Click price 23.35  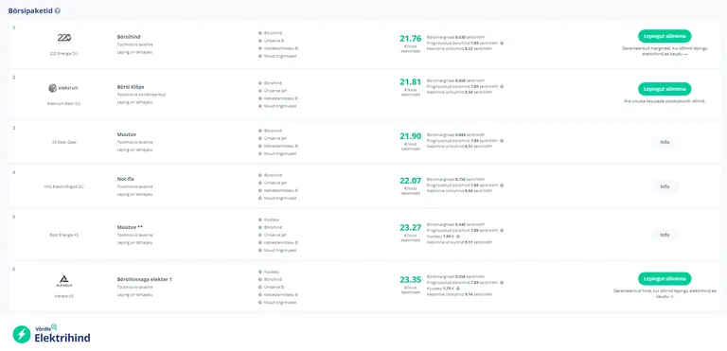coord(410,280)
